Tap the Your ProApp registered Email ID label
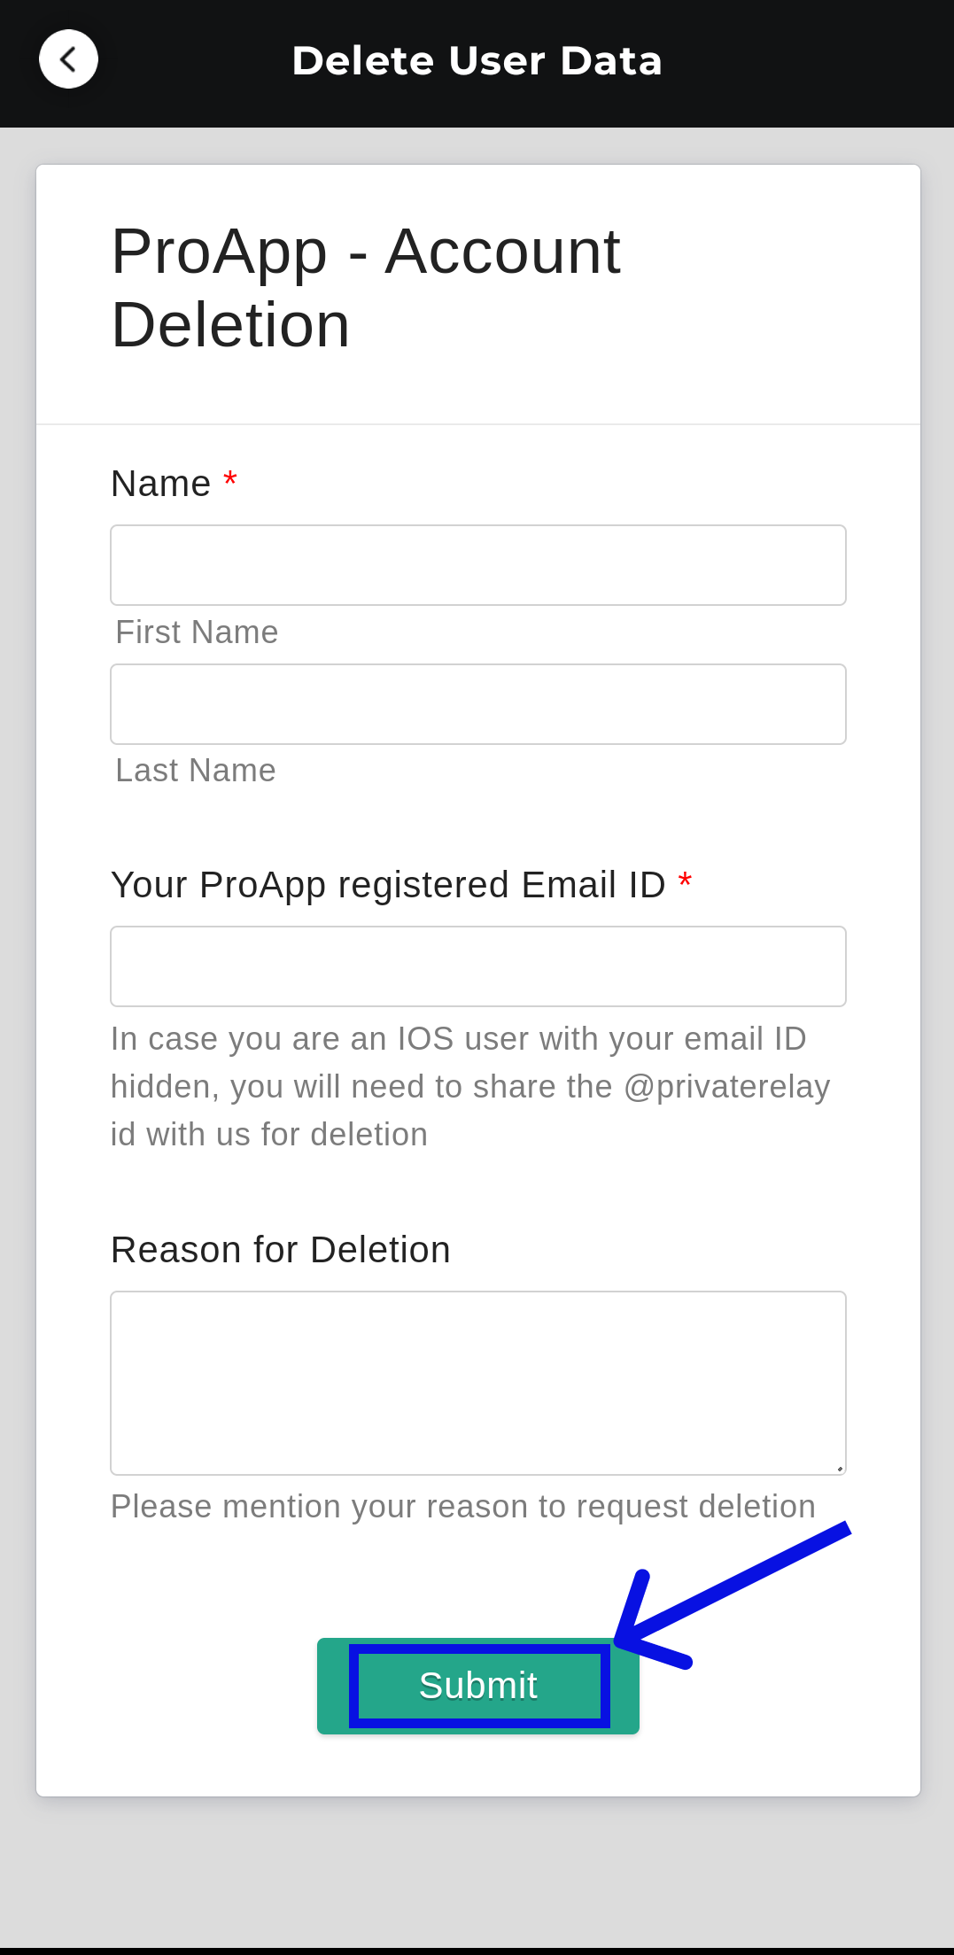 (388, 885)
